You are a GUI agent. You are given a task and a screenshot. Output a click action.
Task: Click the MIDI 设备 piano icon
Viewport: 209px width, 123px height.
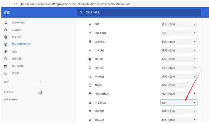90,42
